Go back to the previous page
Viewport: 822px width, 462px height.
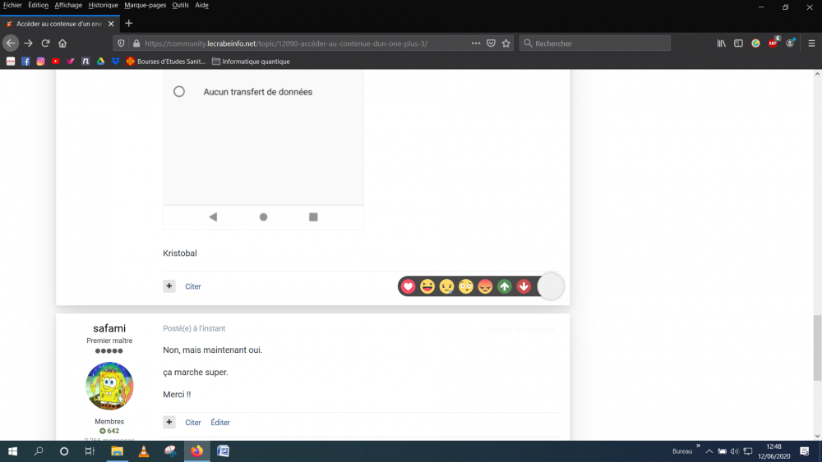[x=11, y=43]
